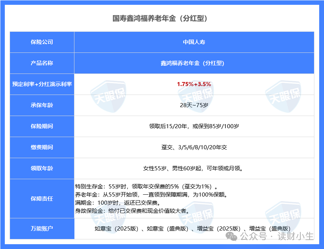Click the title 国寿鑫鸿福养老年金（分红型）
The height and width of the screenshot is (249, 324).
point(162,17)
